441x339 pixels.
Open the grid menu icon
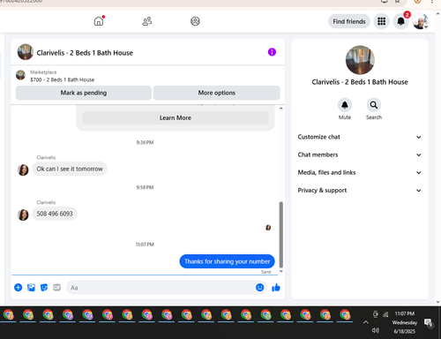click(382, 21)
